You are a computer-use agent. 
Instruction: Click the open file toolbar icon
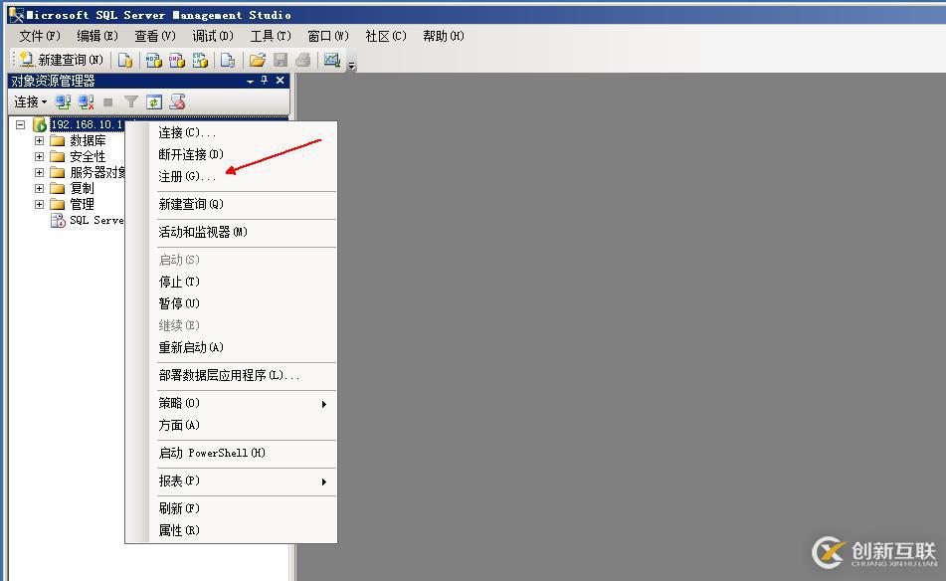[x=256, y=60]
